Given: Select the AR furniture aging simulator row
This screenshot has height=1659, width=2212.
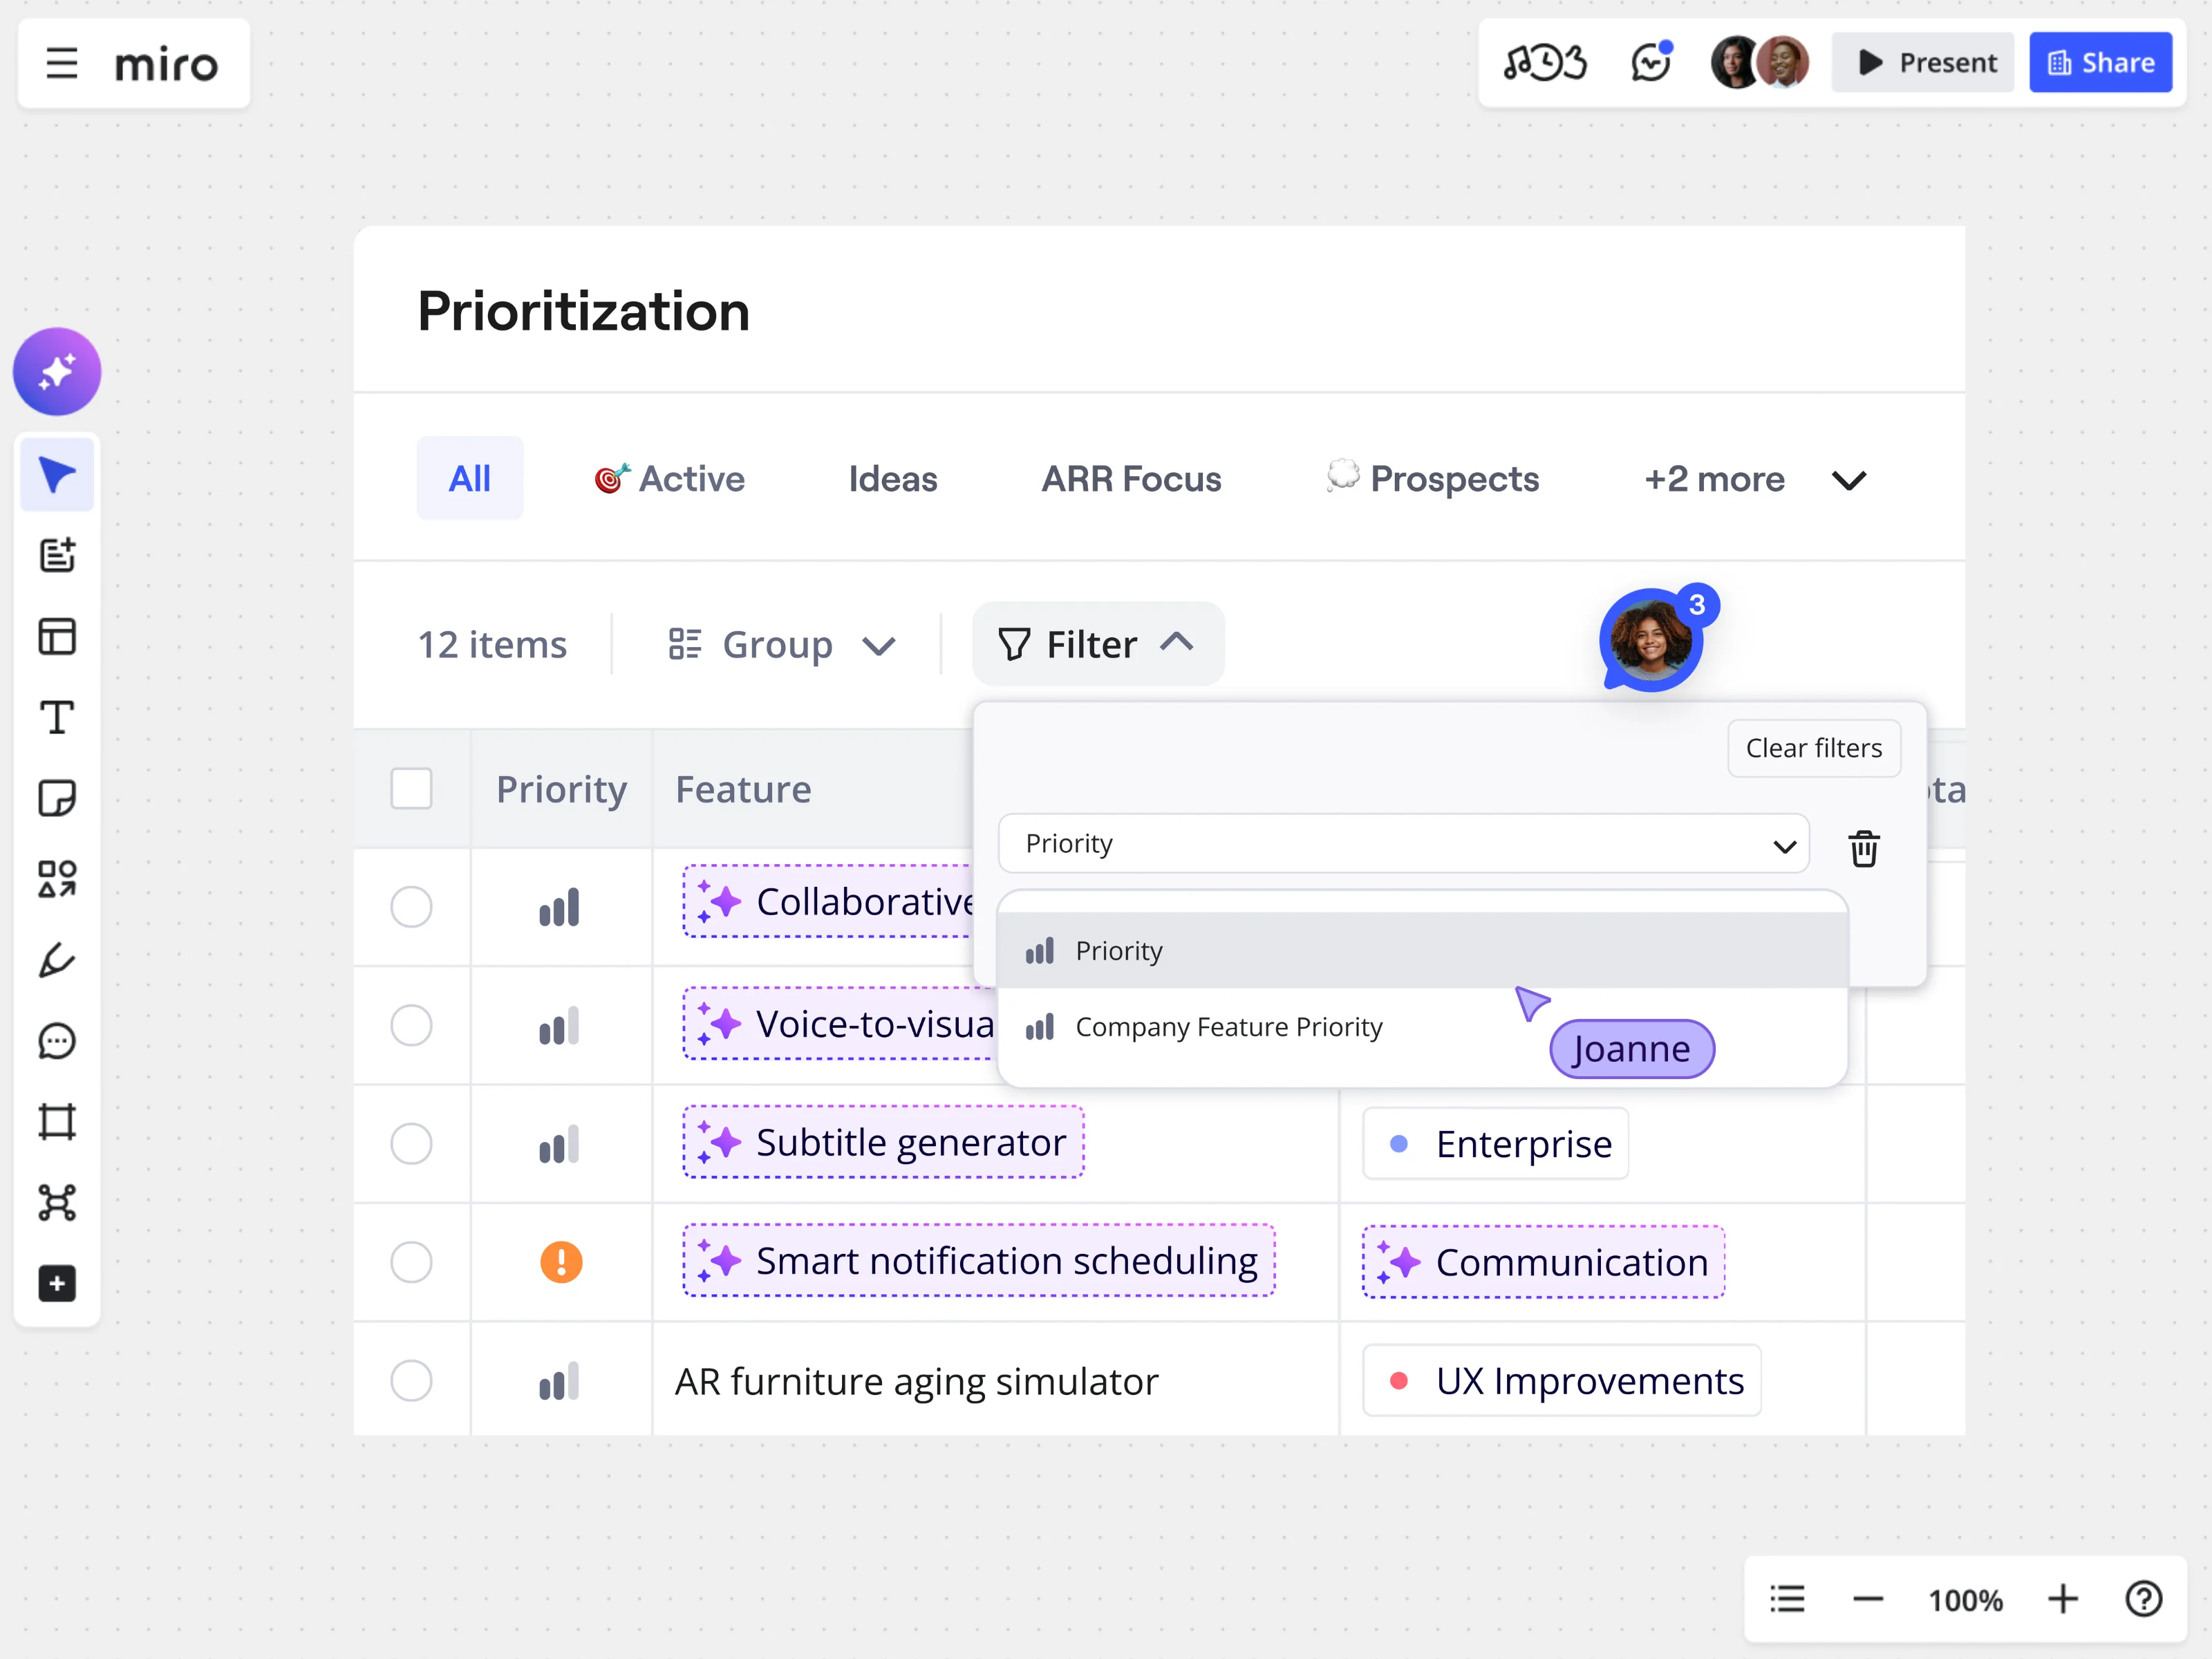Looking at the screenshot, I should (x=411, y=1381).
